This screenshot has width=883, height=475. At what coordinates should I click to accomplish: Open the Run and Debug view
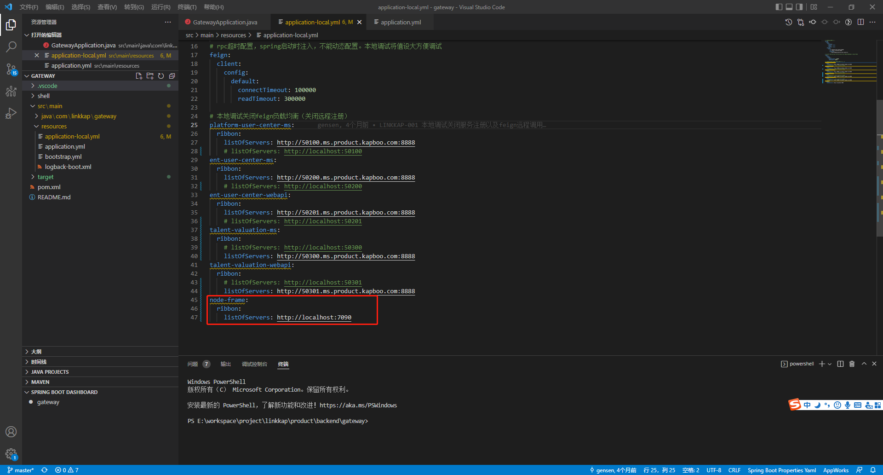click(11, 113)
